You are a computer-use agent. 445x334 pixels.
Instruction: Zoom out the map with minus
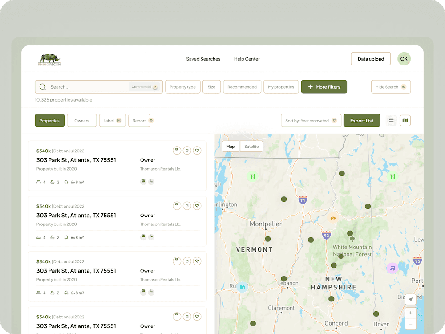click(x=411, y=324)
